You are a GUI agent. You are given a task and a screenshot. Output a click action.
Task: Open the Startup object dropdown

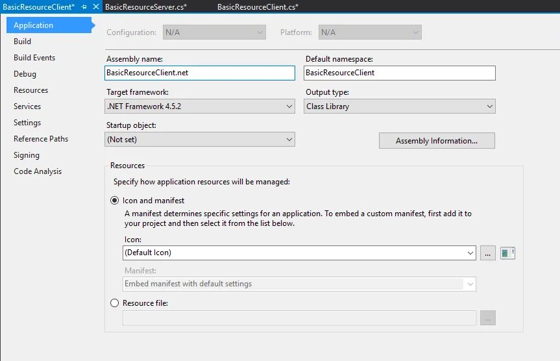pos(200,140)
